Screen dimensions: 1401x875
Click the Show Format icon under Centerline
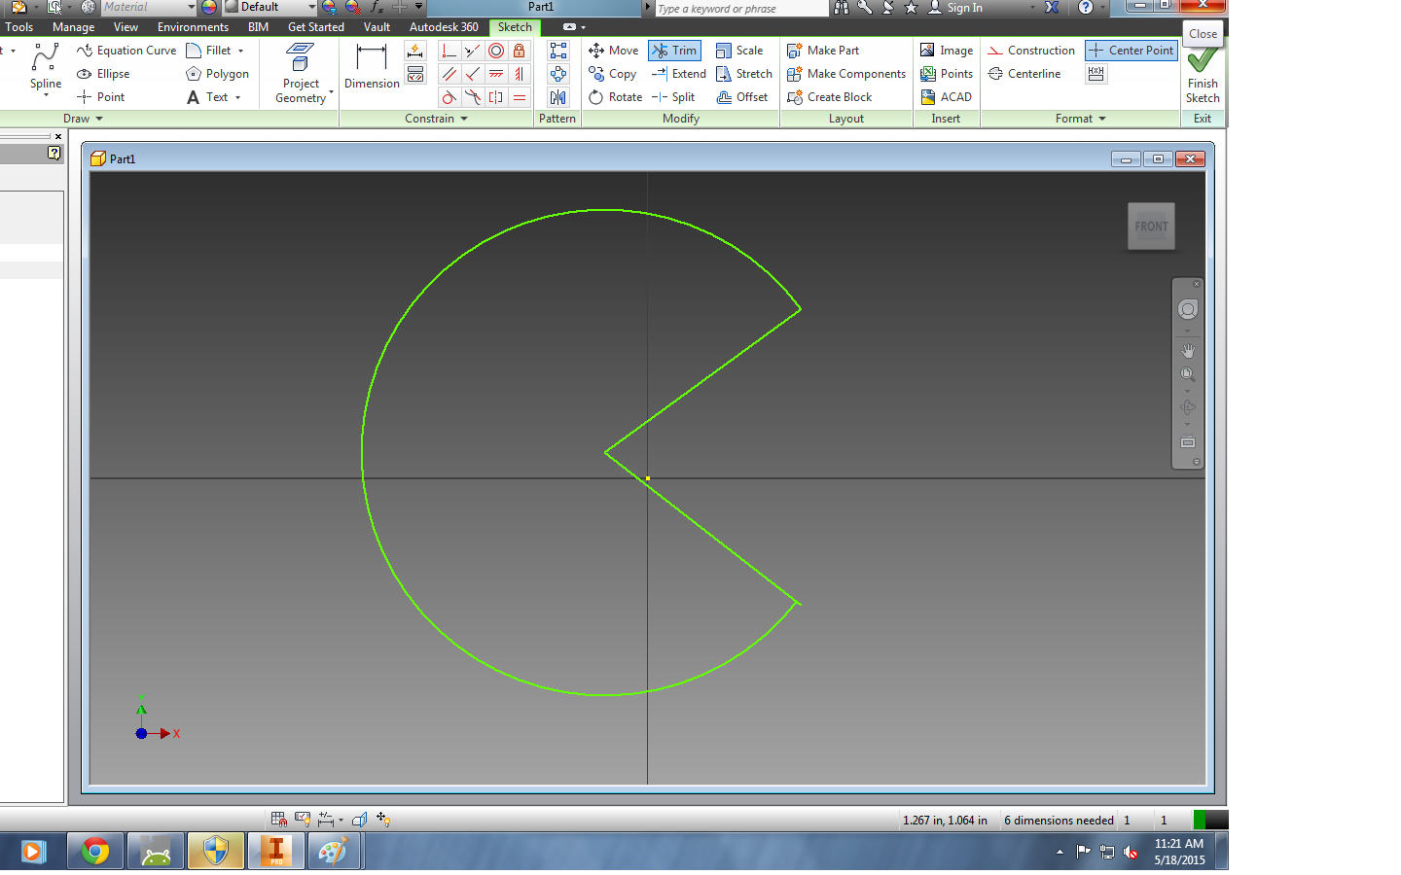click(x=1096, y=74)
